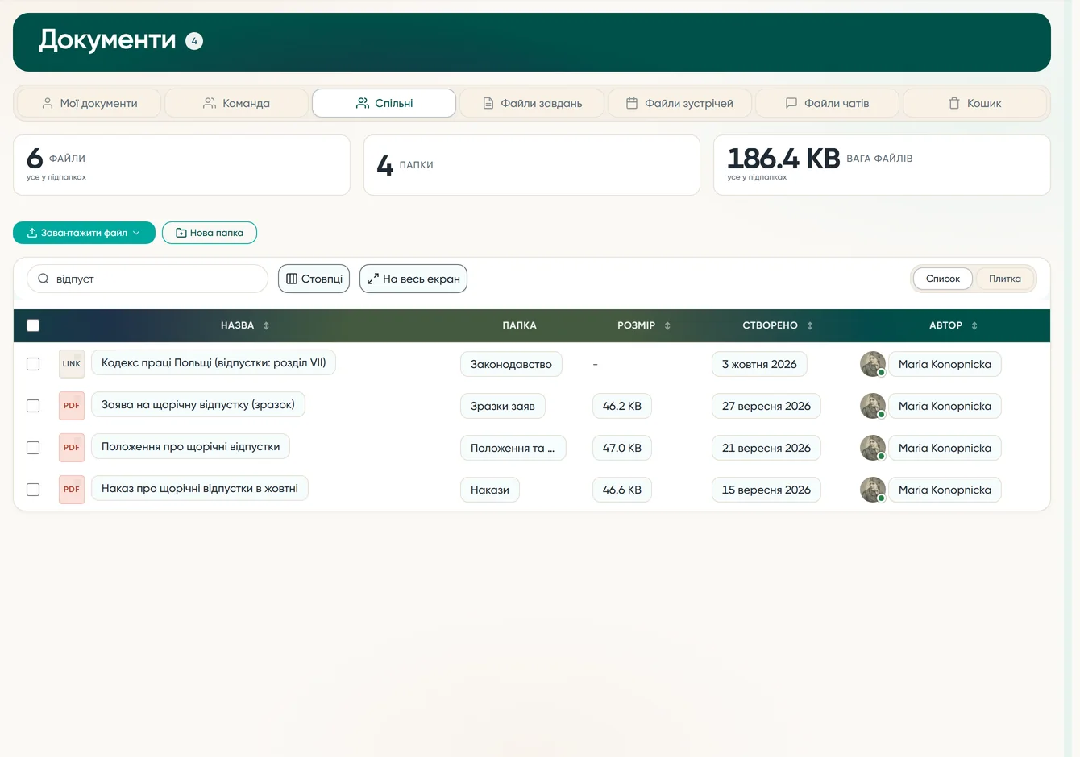The width and height of the screenshot is (1080, 757).
Task: Click the PDF icon for Положення про щорічні відпустки
Action: tap(72, 448)
